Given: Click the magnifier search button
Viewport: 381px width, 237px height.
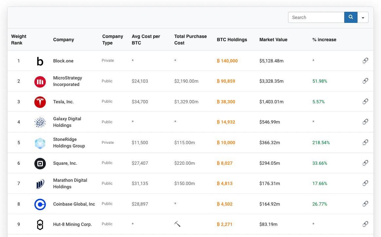Looking at the screenshot, I should coord(351,17).
